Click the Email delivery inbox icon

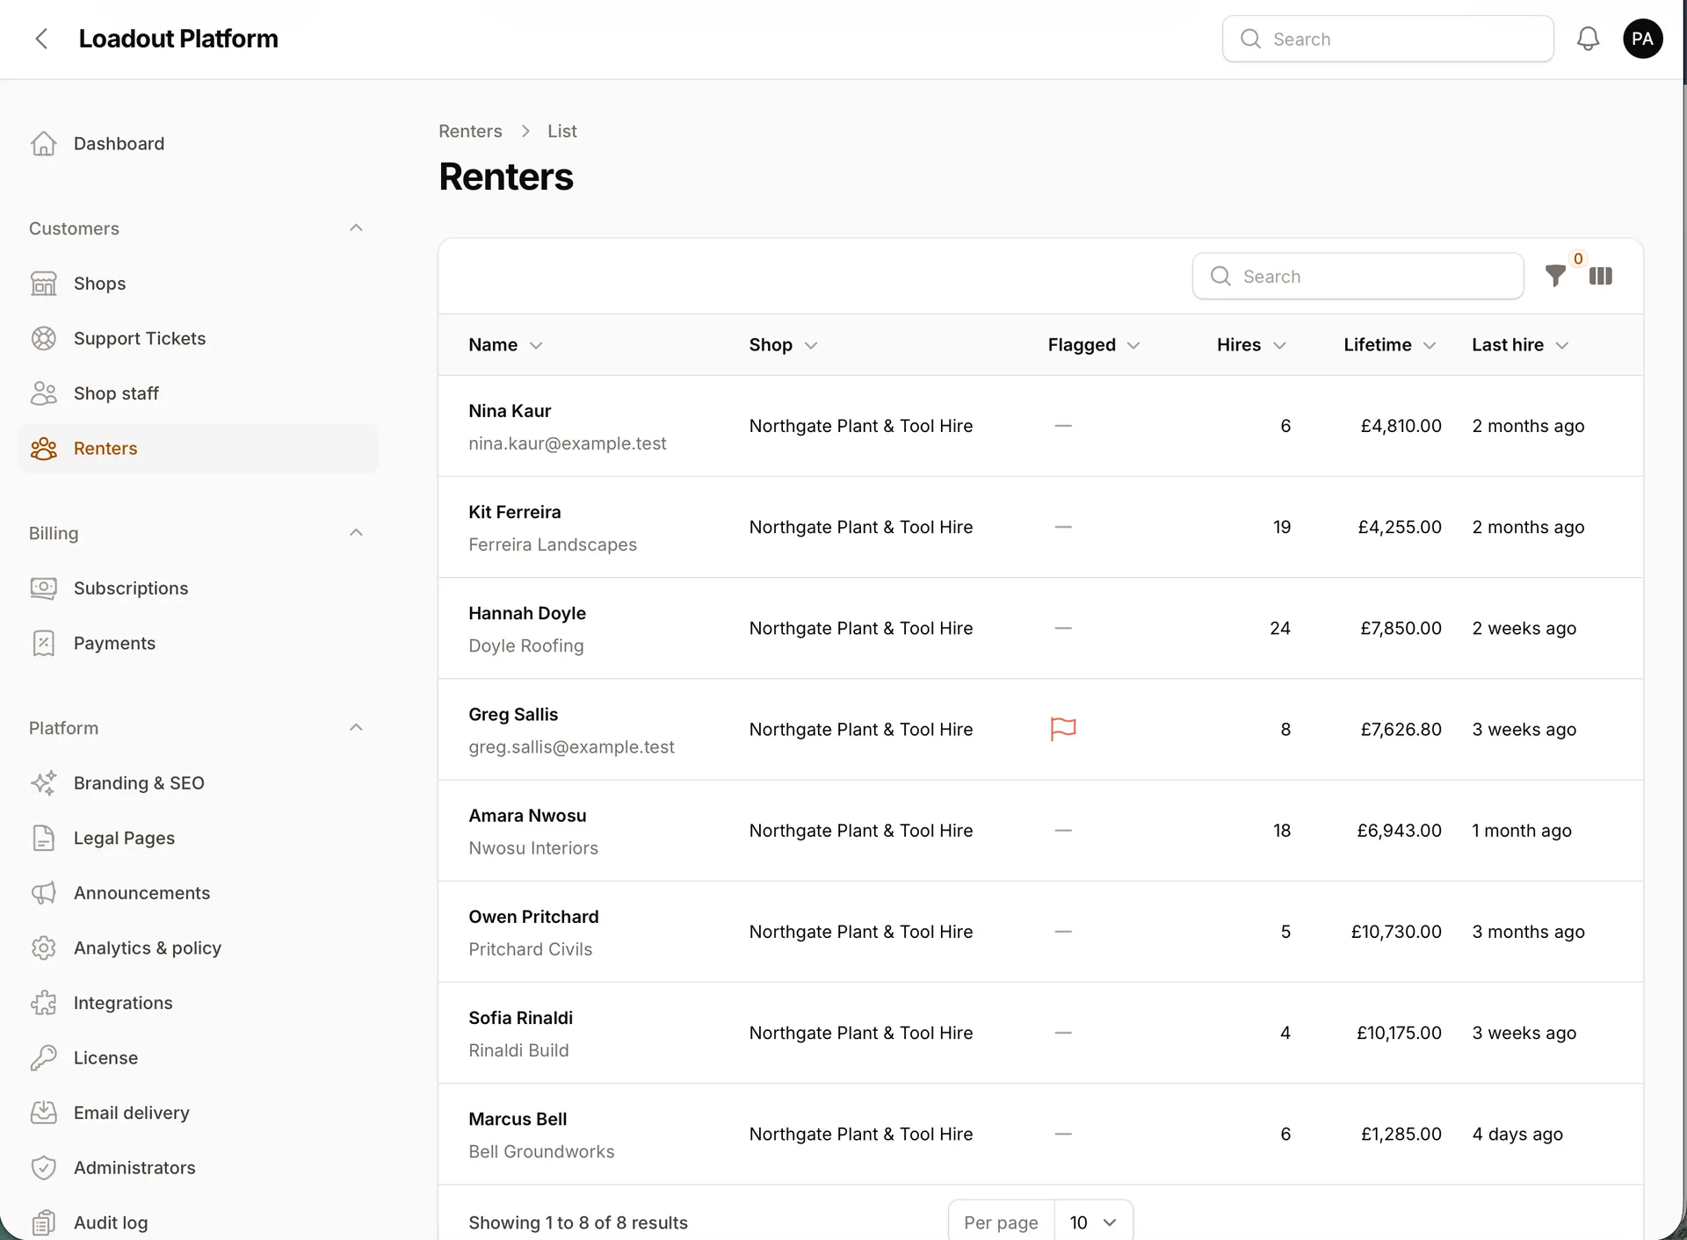coord(43,1113)
